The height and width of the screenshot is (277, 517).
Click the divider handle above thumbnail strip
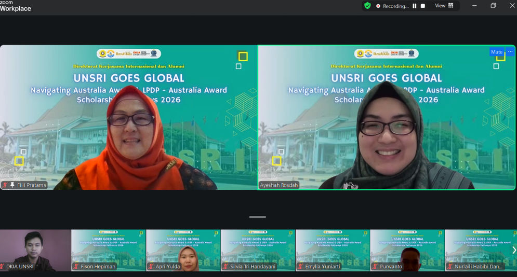click(x=258, y=217)
